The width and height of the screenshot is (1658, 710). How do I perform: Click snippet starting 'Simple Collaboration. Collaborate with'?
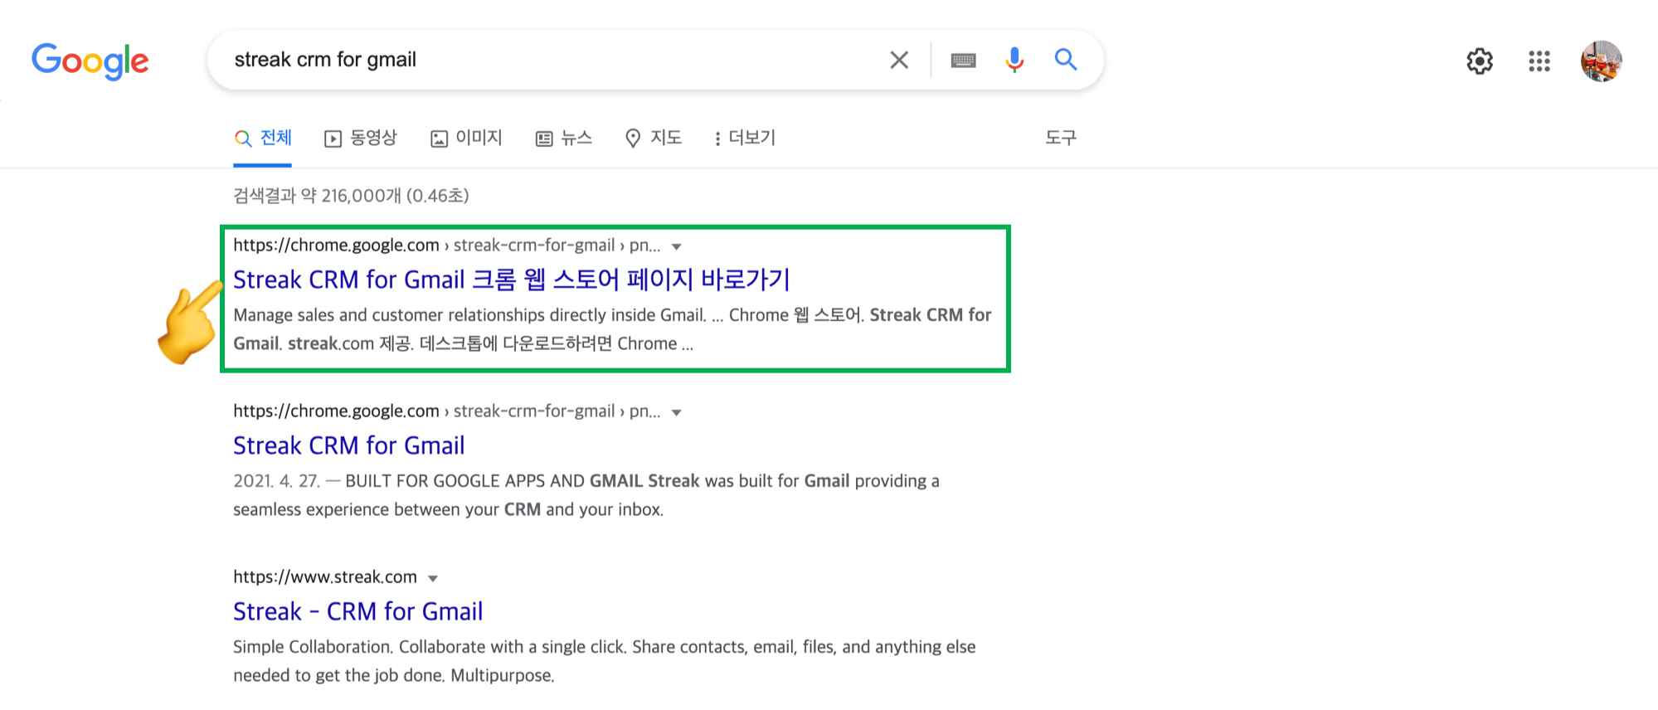(x=605, y=661)
